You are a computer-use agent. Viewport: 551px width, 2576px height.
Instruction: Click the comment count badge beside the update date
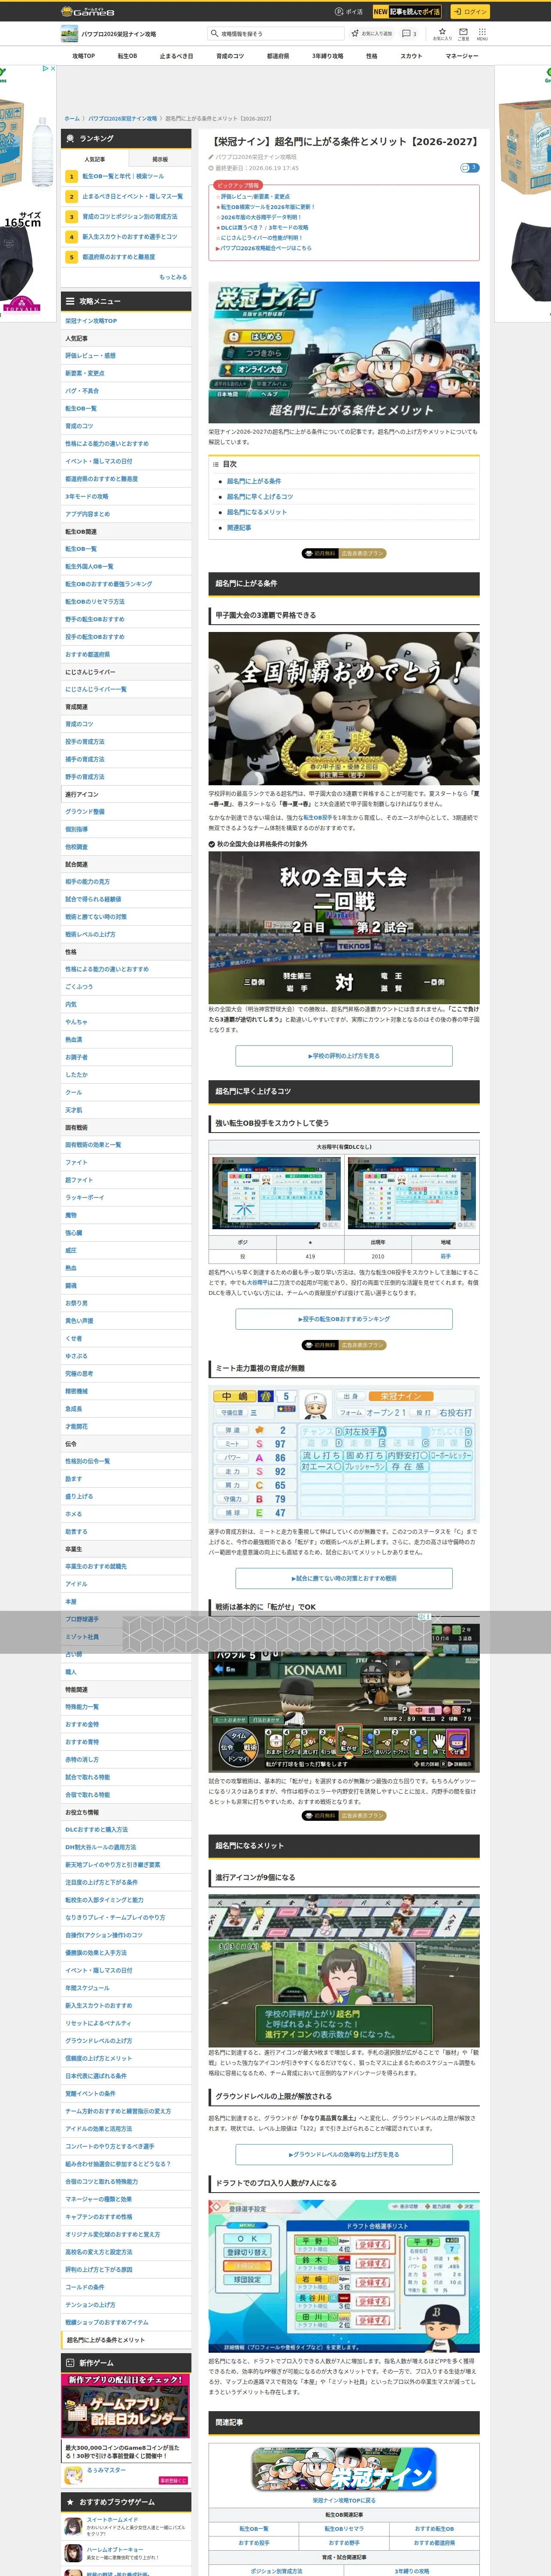click(469, 168)
